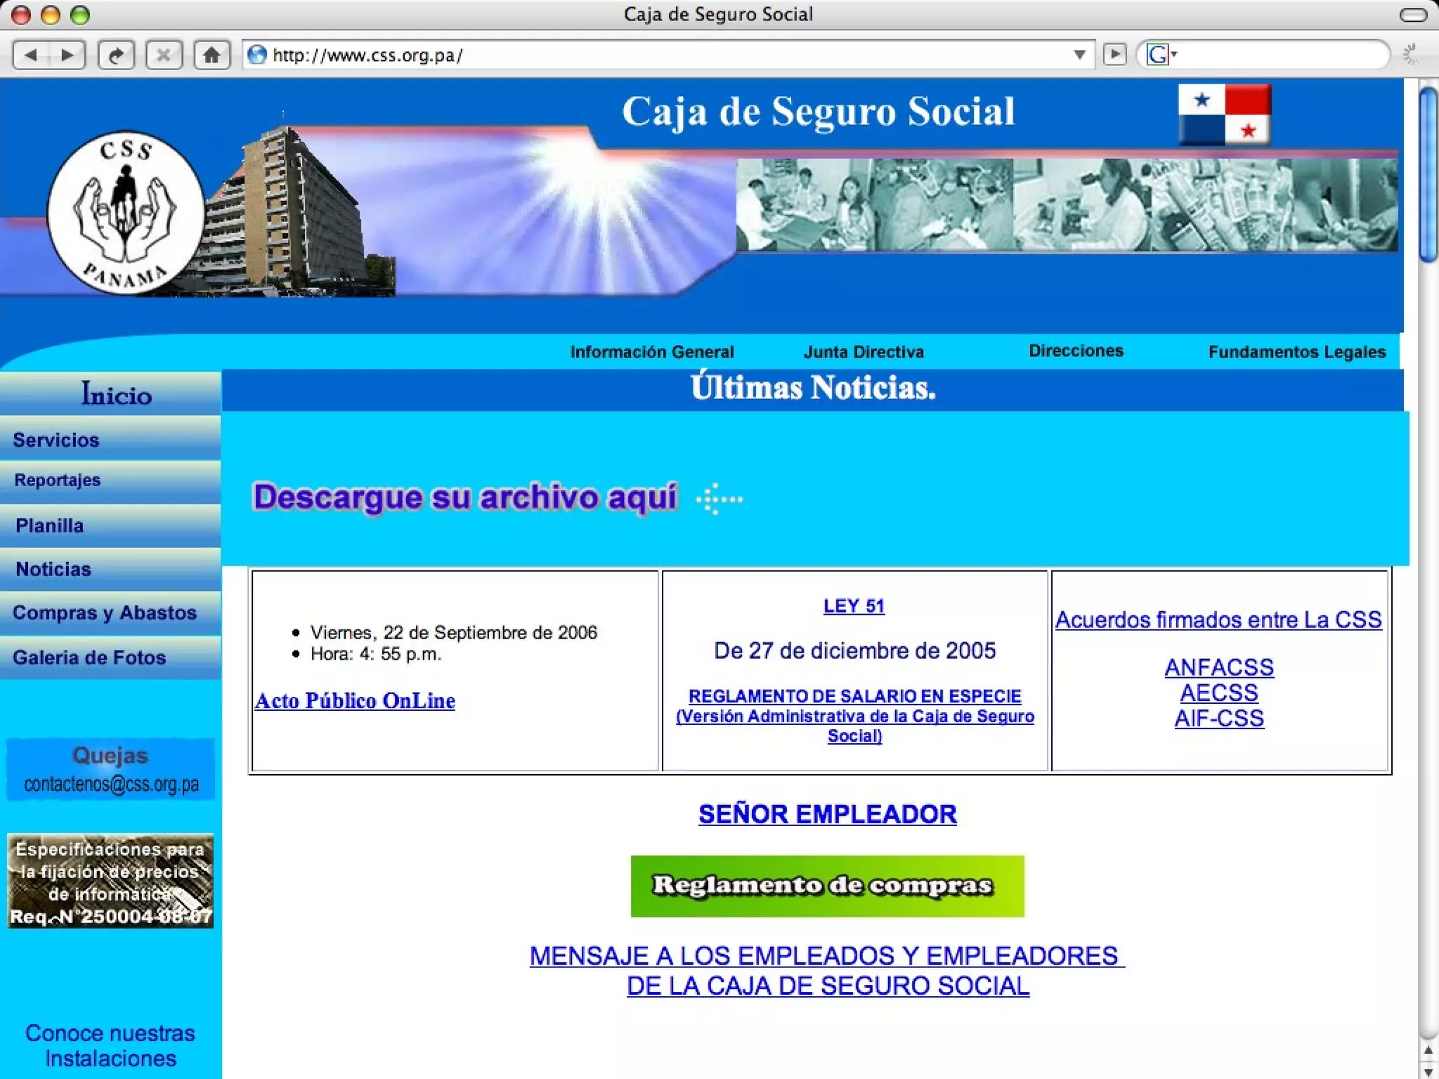1439x1079 pixels.
Task: Open the AECSS link
Action: (1219, 693)
